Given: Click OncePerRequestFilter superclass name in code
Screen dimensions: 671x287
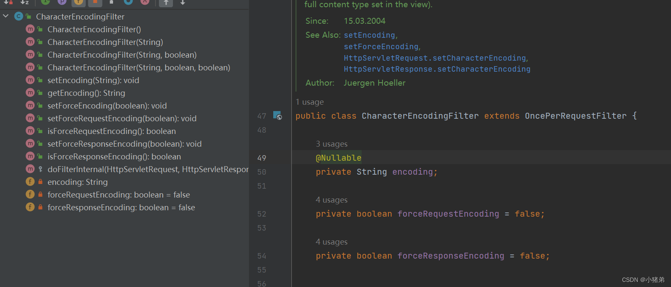Looking at the screenshot, I should [x=576, y=116].
